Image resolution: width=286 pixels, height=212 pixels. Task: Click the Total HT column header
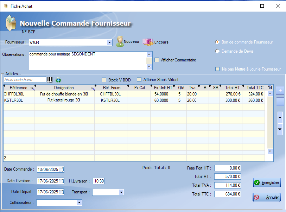coord(232,88)
